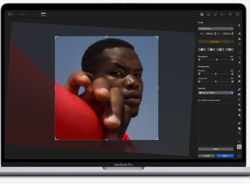Open the more options ellipsis menu in title bar
The width and height of the screenshot is (250, 184).
tap(223, 14)
